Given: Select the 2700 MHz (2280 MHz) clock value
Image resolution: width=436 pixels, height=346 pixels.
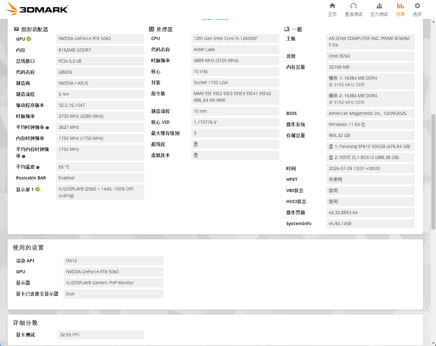Looking at the screenshot, I should pyautogui.click(x=100, y=116).
